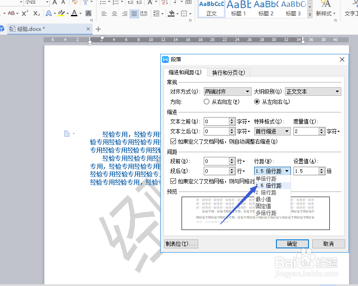
Task: Apply distributed alignment
Action: [x=144, y=14]
